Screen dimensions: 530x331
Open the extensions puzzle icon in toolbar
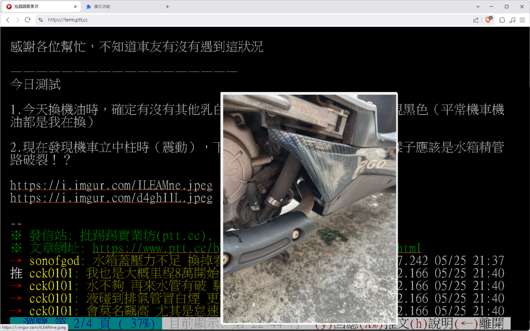[x=502, y=20]
